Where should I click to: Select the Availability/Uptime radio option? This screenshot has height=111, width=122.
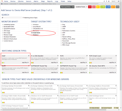3,24
